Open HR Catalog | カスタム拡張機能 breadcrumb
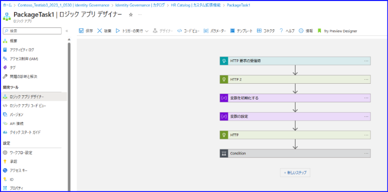This screenshot has width=388, height=192. point(195,5)
